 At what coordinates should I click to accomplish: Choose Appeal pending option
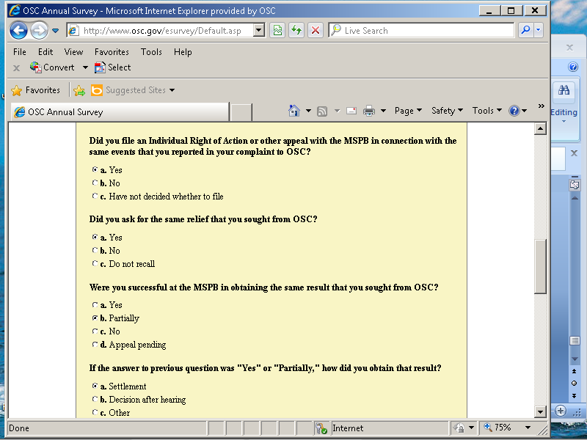pyautogui.click(x=95, y=344)
